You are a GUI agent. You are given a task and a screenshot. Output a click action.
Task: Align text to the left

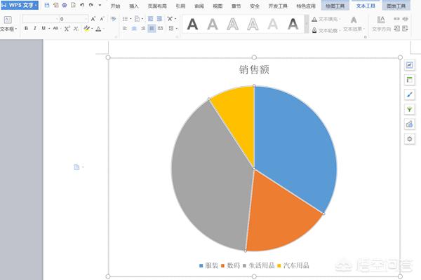tap(125, 28)
